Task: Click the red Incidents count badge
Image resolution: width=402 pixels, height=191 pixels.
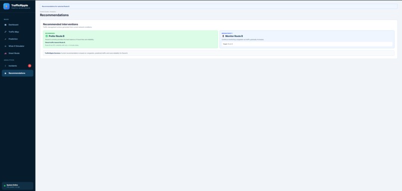Action: [30, 66]
